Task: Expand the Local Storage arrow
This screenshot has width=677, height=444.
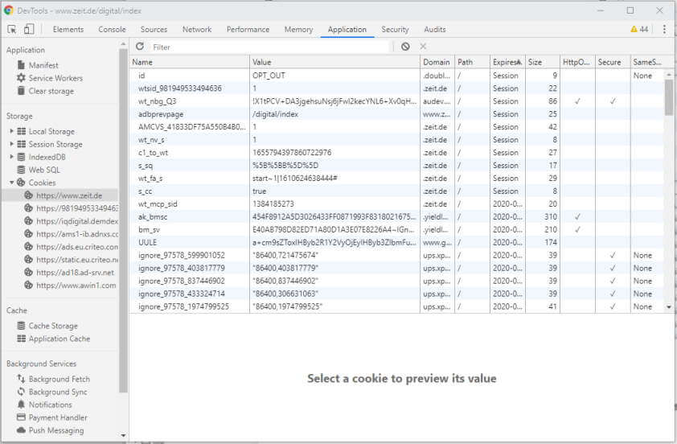Action: (x=11, y=131)
